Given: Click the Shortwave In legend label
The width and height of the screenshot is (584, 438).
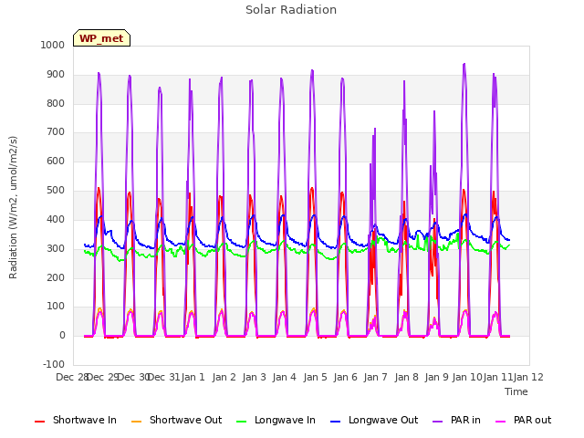Looking at the screenshot, I should 85,420.
